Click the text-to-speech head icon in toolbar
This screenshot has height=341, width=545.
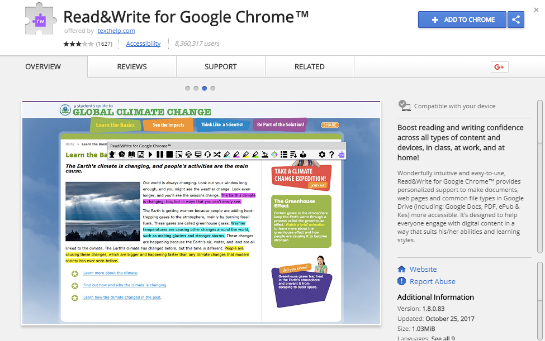click(112, 155)
